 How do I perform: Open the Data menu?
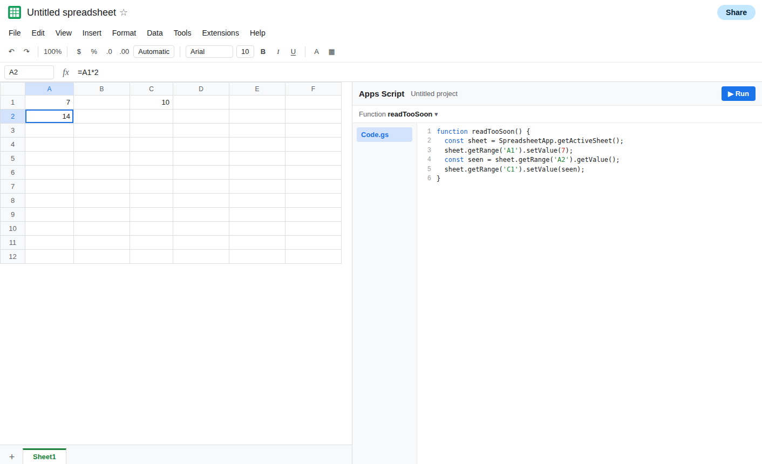[x=155, y=33]
